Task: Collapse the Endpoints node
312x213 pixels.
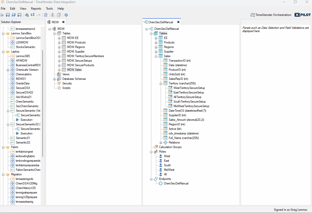Action: click(151, 179)
